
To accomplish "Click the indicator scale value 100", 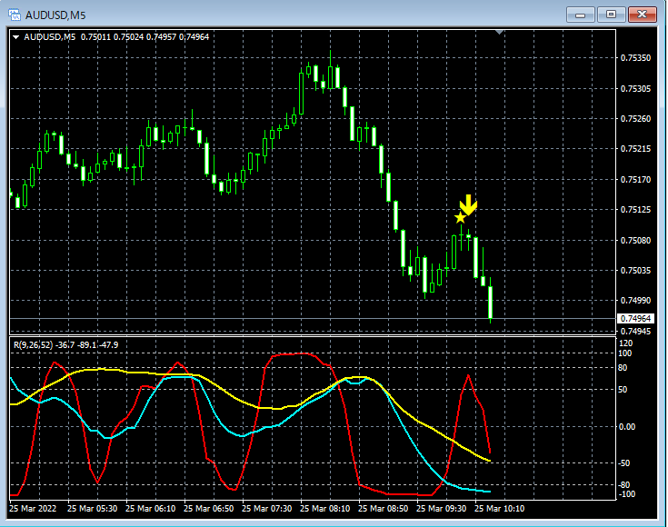I will point(625,353).
